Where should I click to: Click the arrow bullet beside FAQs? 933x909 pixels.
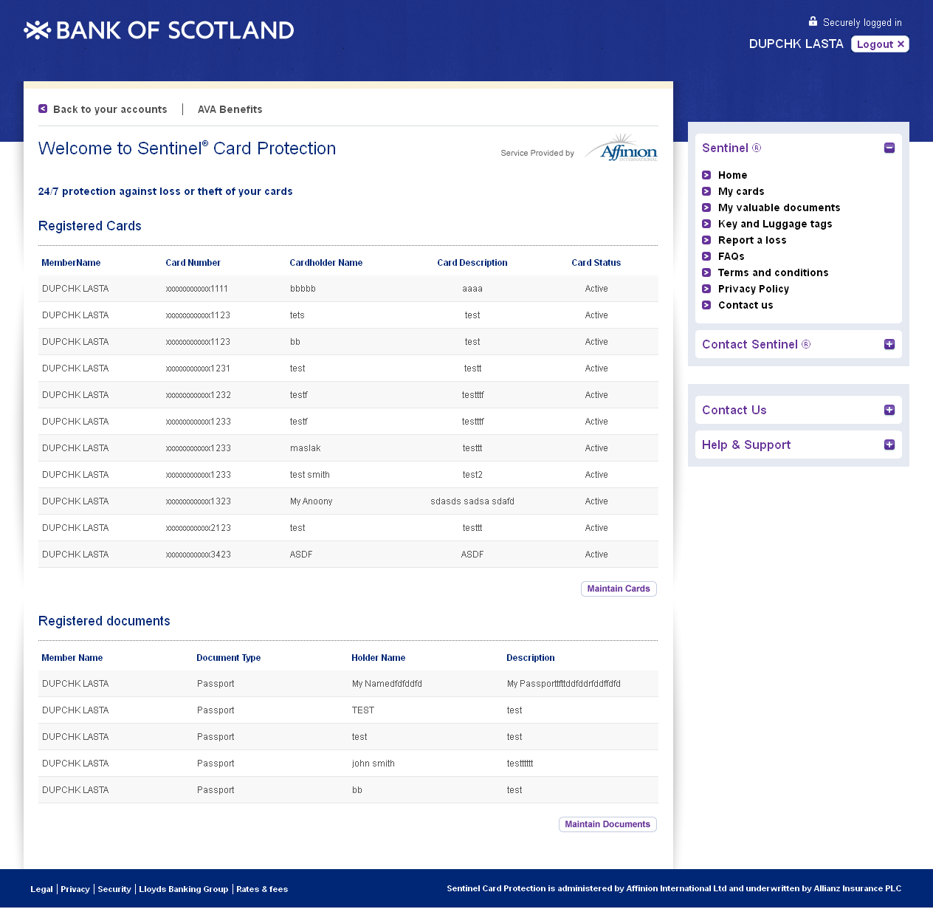[706, 256]
